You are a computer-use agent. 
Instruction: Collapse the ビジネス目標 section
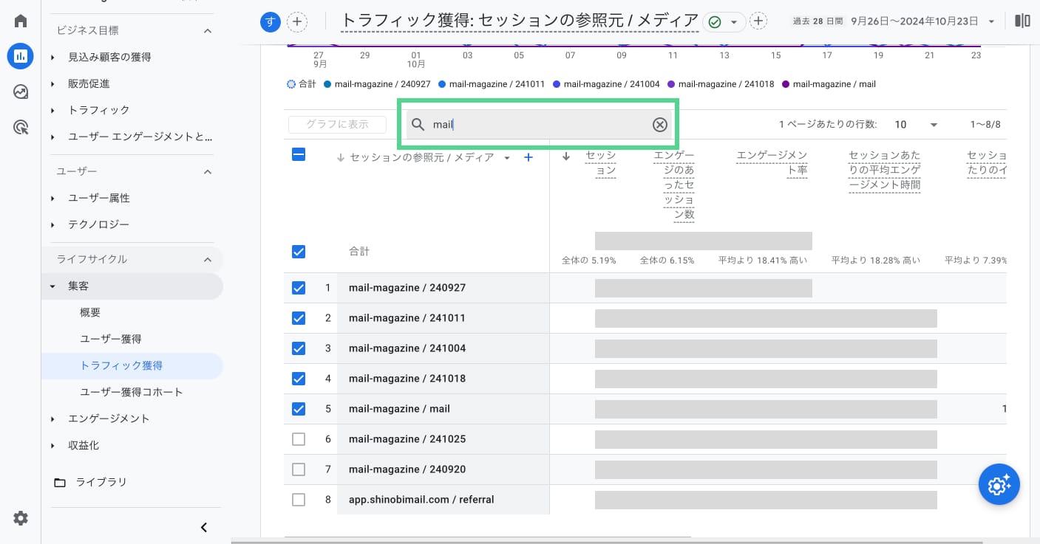pos(208,31)
